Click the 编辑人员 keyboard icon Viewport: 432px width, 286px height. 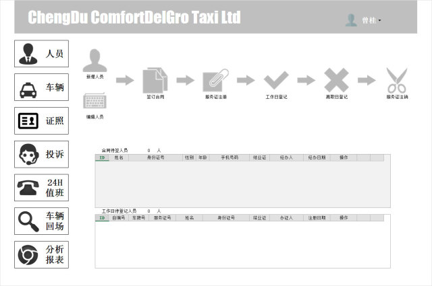[94, 102]
